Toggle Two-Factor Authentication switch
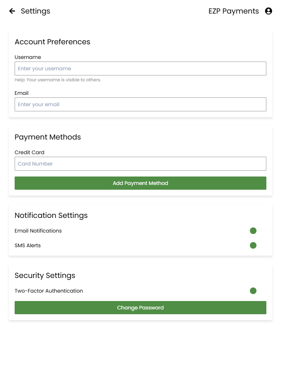Screen dimensions: 281x375 pyautogui.click(x=253, y=291)
